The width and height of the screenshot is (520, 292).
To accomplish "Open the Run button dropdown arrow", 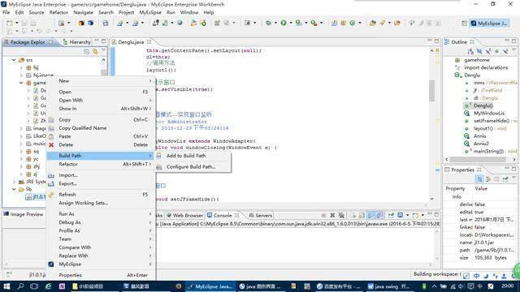I will click(291, 23).
